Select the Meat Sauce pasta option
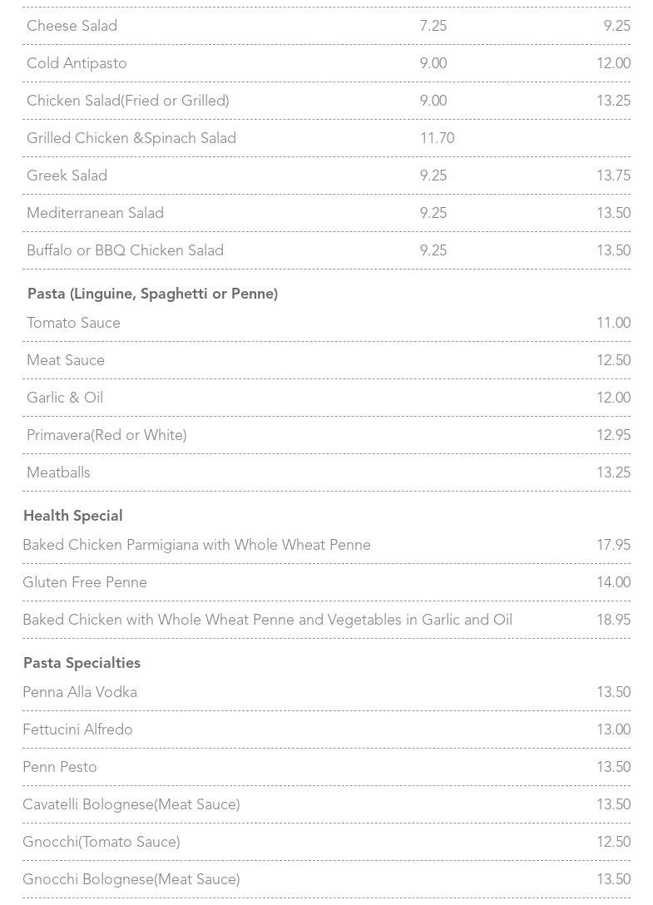 [66, 360]
